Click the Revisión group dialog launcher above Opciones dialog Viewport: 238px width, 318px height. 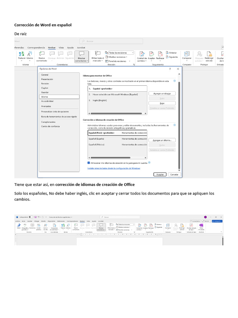(134, 65)
